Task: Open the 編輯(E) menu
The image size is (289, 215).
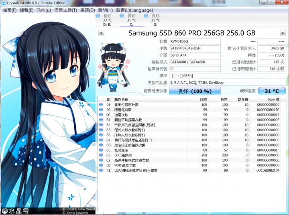Action: click(x=27, y=10)
